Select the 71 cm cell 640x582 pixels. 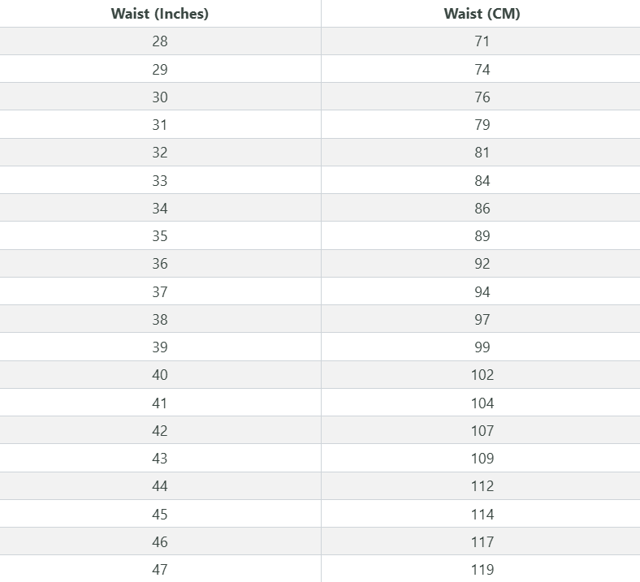click(482, 41)
